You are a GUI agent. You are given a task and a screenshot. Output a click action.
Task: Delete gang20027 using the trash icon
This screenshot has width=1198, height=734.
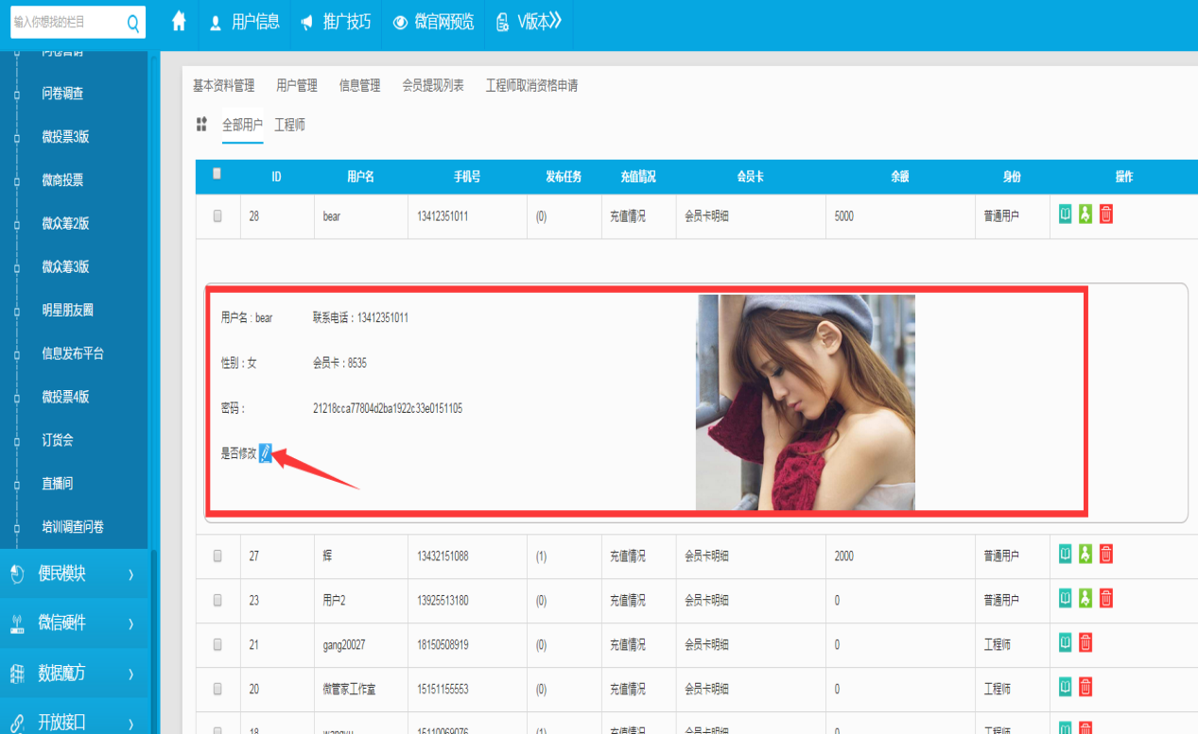(1085, 643)
